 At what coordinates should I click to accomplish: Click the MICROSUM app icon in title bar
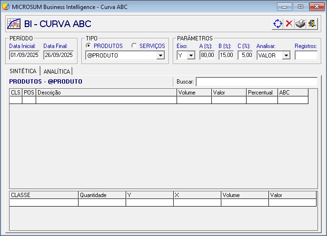6,7
